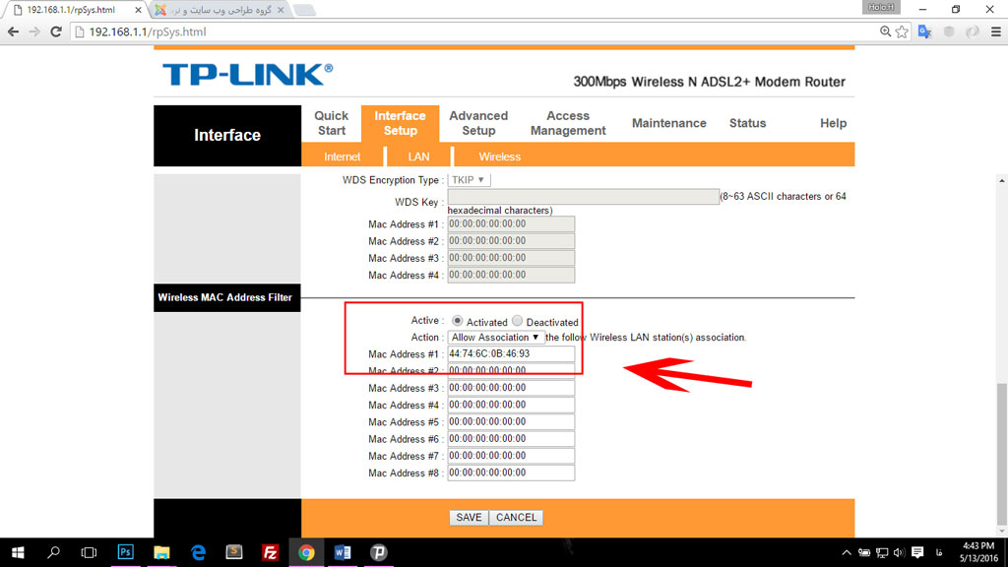
Task: Click the scrollbar up arrow
Action: tap(1001, 181)
